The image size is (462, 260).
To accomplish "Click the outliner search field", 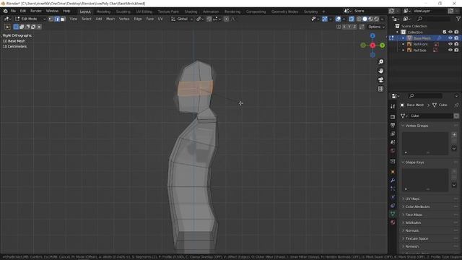I will coord(433,19).
